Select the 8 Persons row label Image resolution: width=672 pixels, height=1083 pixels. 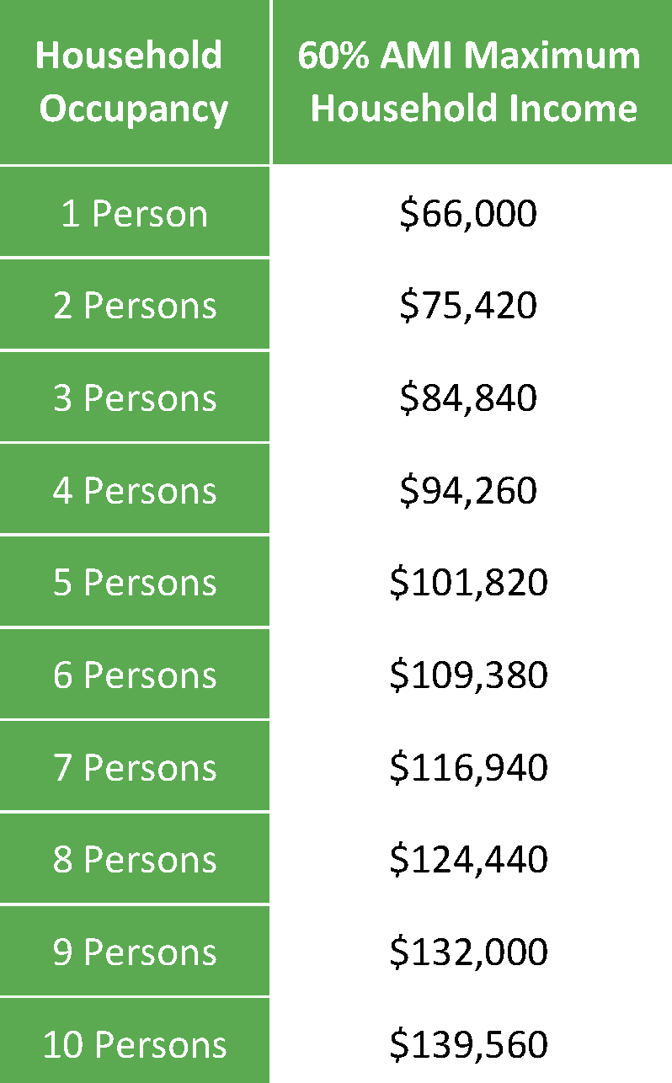pyautogui.click(x=134, y=860)
